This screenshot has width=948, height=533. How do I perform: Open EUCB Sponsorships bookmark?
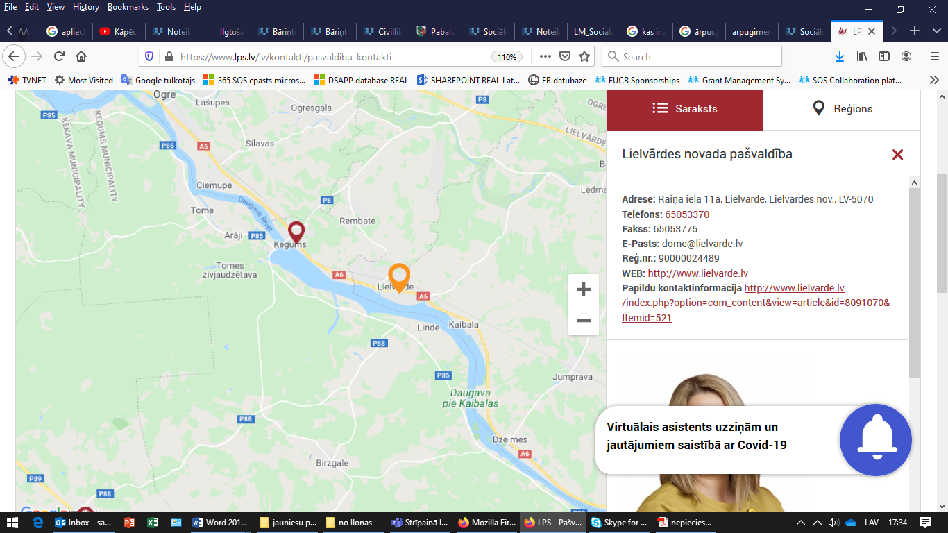[x=637, y=80]
